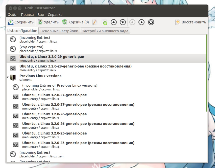
Task: Click icon of 3.2.0-26 recovery mode entry
Action: (16, 125)
